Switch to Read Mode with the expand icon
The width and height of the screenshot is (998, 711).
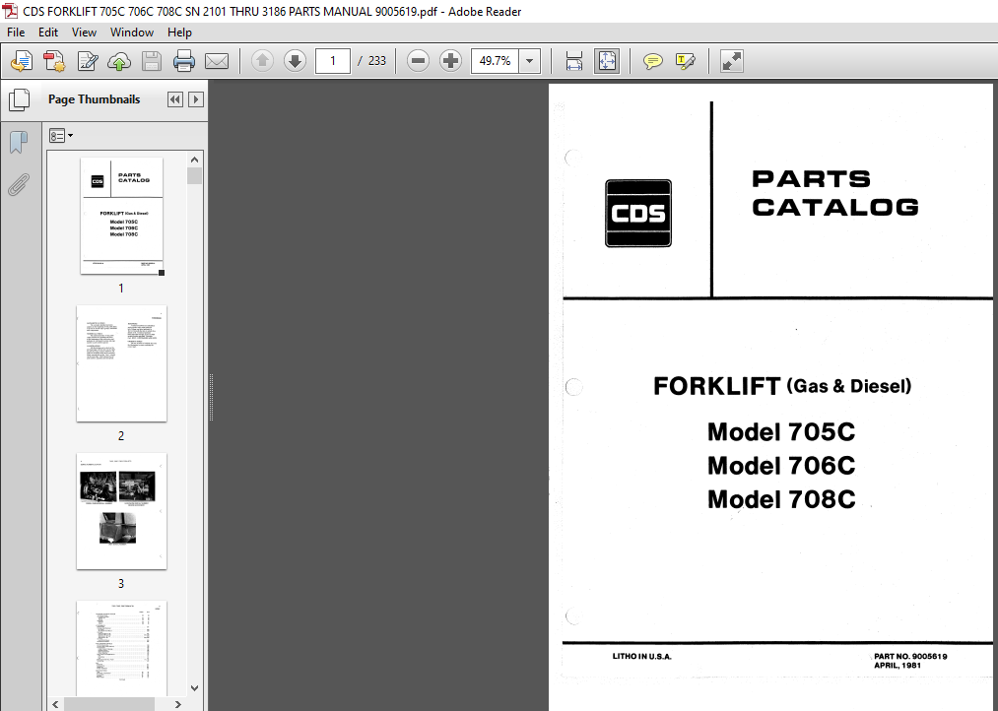pyautogui.click(x=731, y=61)
